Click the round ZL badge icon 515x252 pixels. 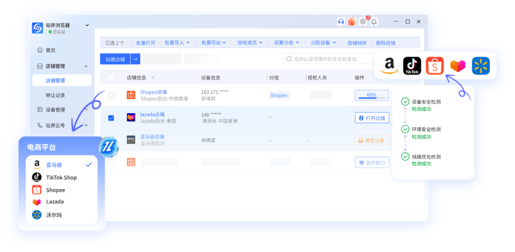pyautogui.click(x=108, y=146)
